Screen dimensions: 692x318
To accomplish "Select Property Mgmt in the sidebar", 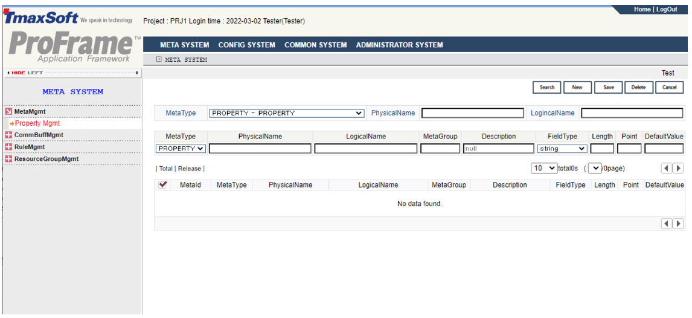I will coord(37,123).
